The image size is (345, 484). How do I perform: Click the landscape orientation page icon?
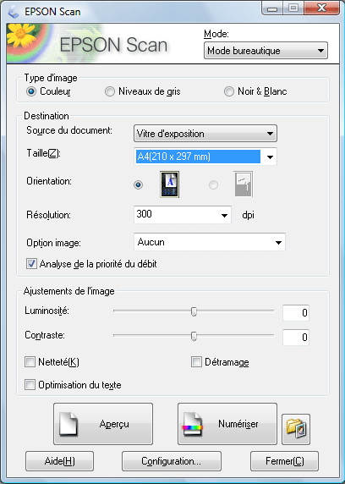244,184
